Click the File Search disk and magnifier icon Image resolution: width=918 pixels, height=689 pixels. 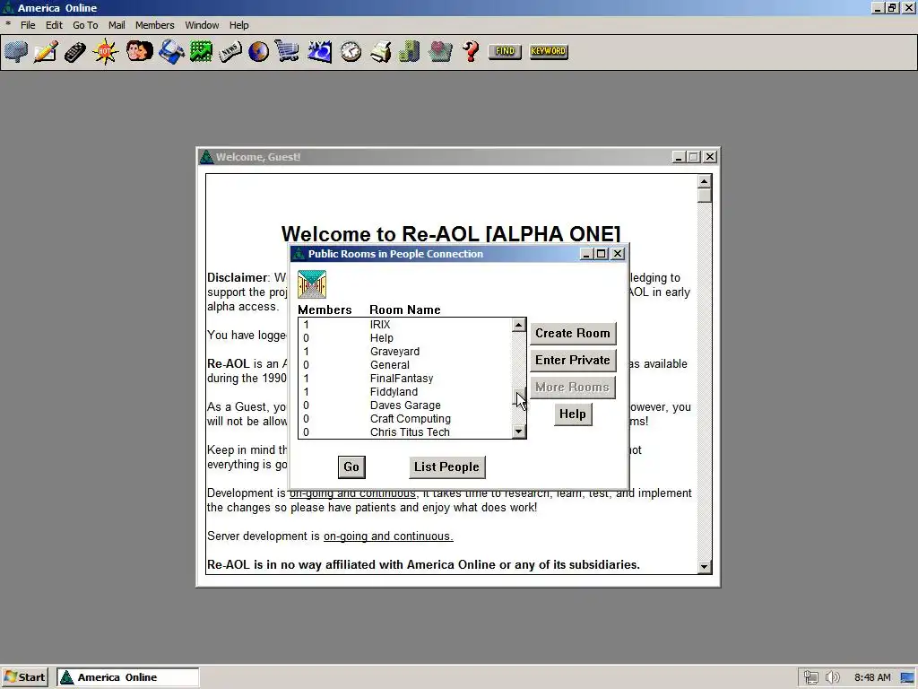pos(170,51)
